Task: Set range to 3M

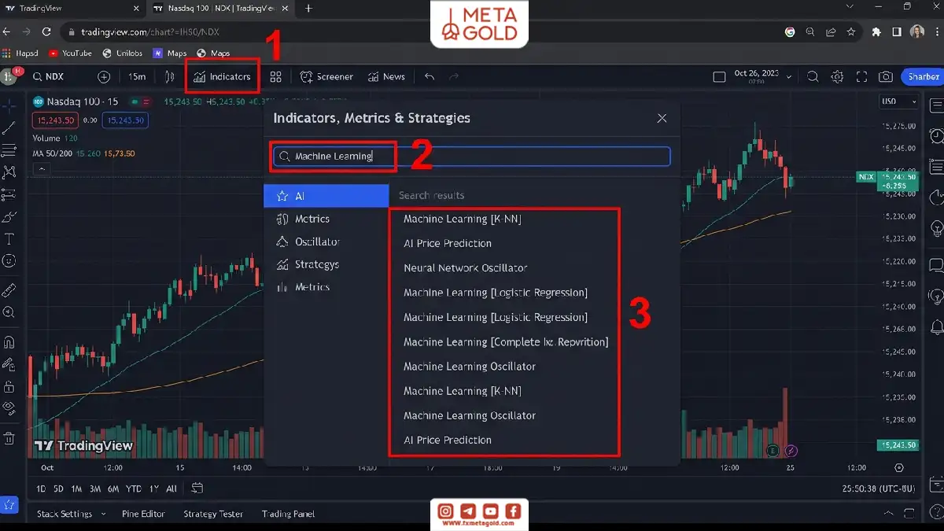Action: (x=95, y=489)
